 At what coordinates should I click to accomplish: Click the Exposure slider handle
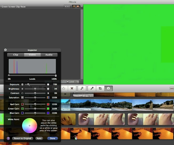click(28, 84)
